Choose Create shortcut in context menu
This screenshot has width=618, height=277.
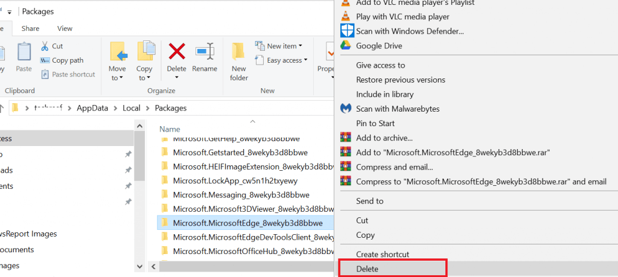coord(382,254)
